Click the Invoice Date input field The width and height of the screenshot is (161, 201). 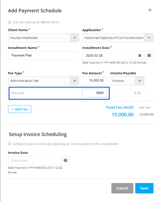(x=35, y=160)
